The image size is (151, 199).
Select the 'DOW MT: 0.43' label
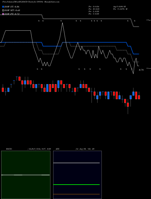pyautogui.click(x=12, y=11)
